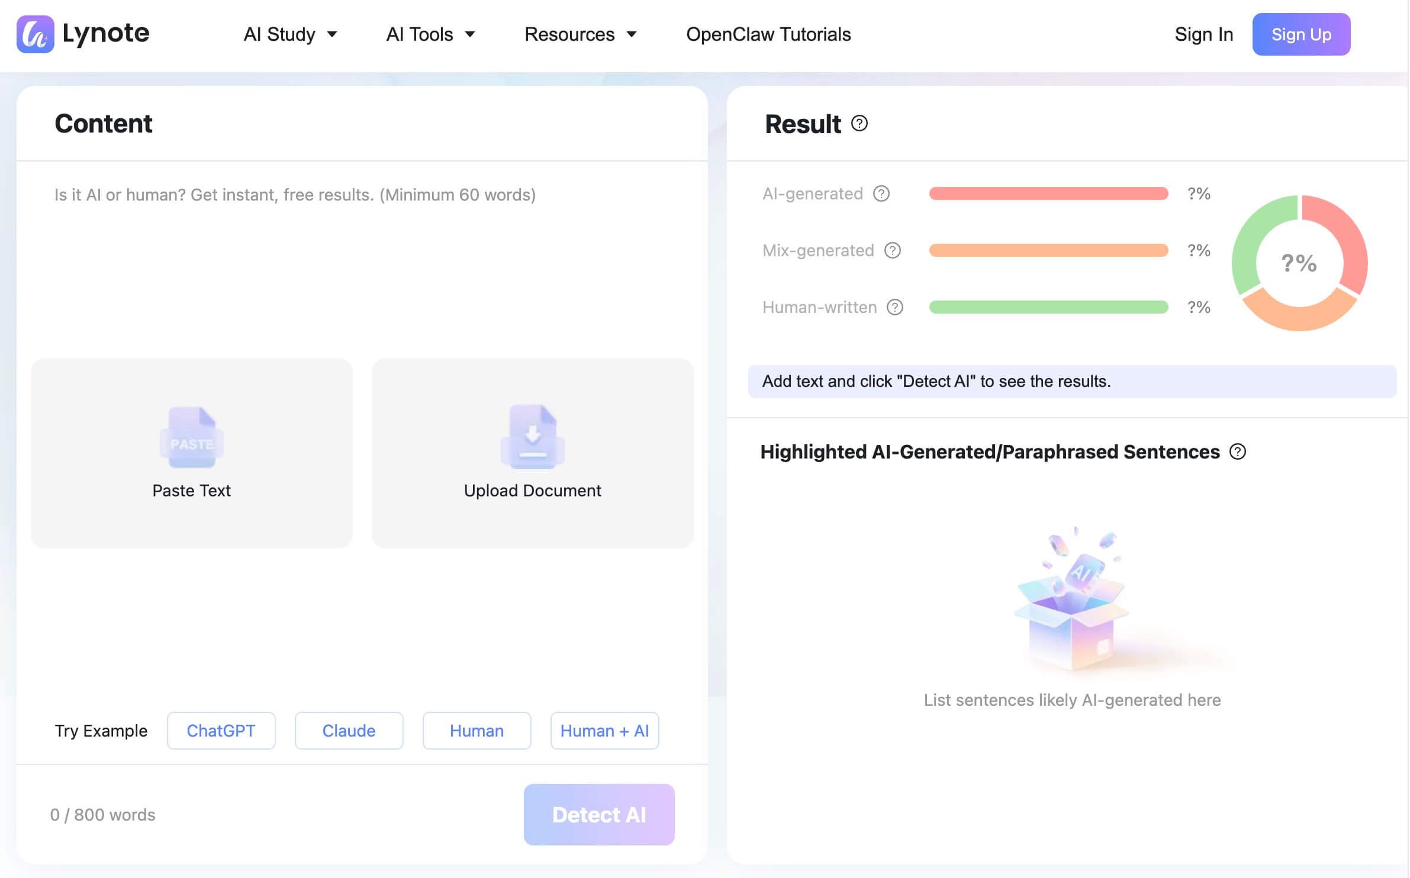Click into the content text input area
The width and height of the screenshot is (1410, 878).
tap(361, 260)
